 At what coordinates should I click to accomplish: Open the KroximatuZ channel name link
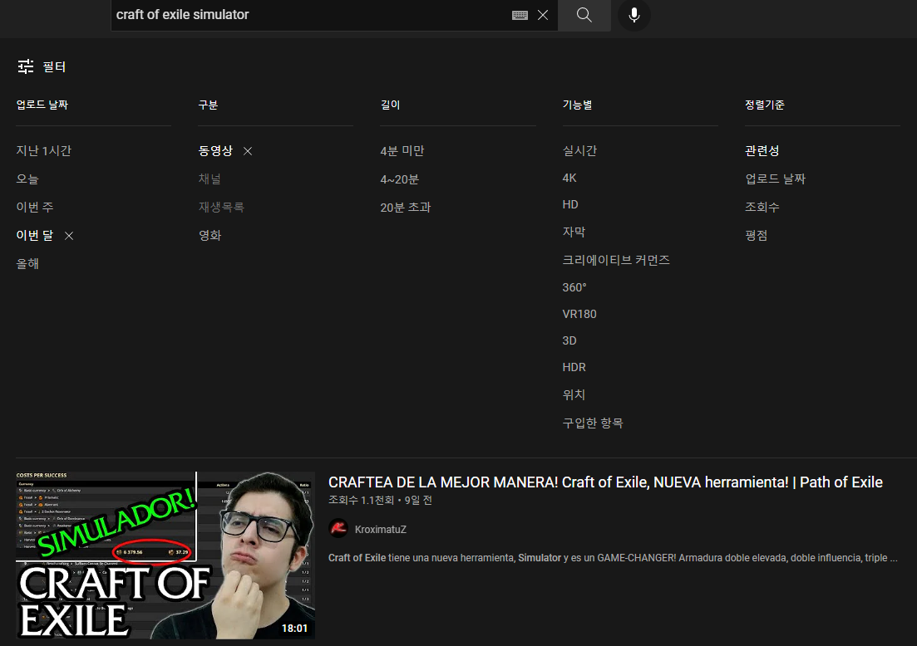(380, 529)
